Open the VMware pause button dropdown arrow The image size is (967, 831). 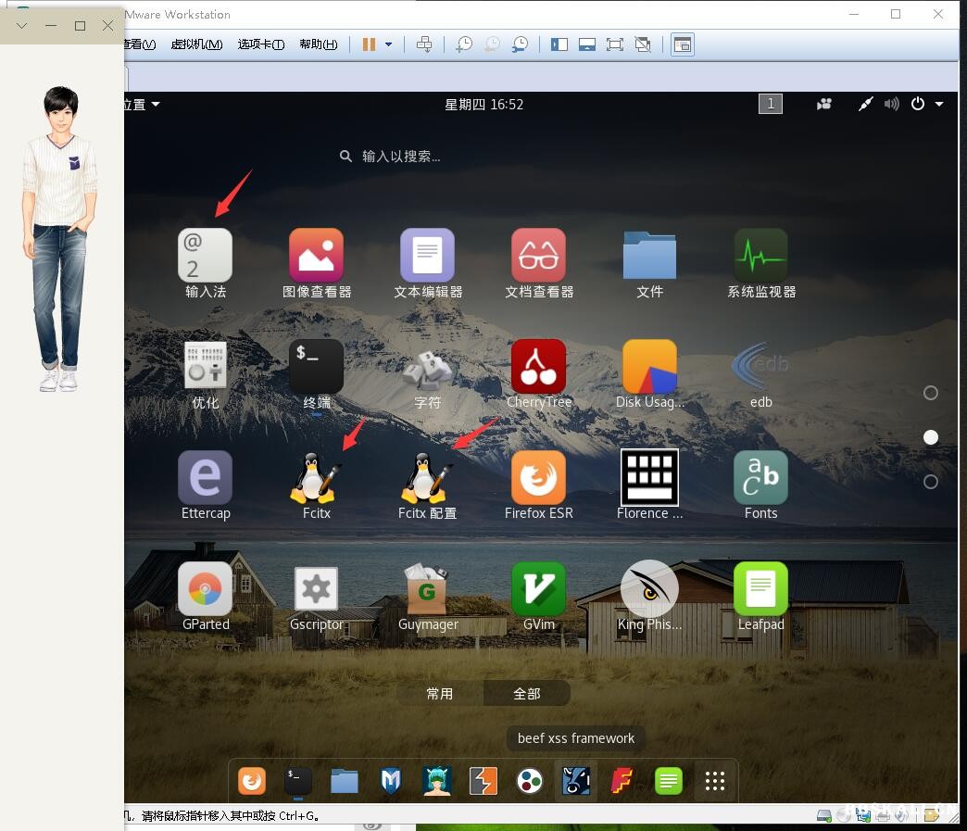[389, 44]
